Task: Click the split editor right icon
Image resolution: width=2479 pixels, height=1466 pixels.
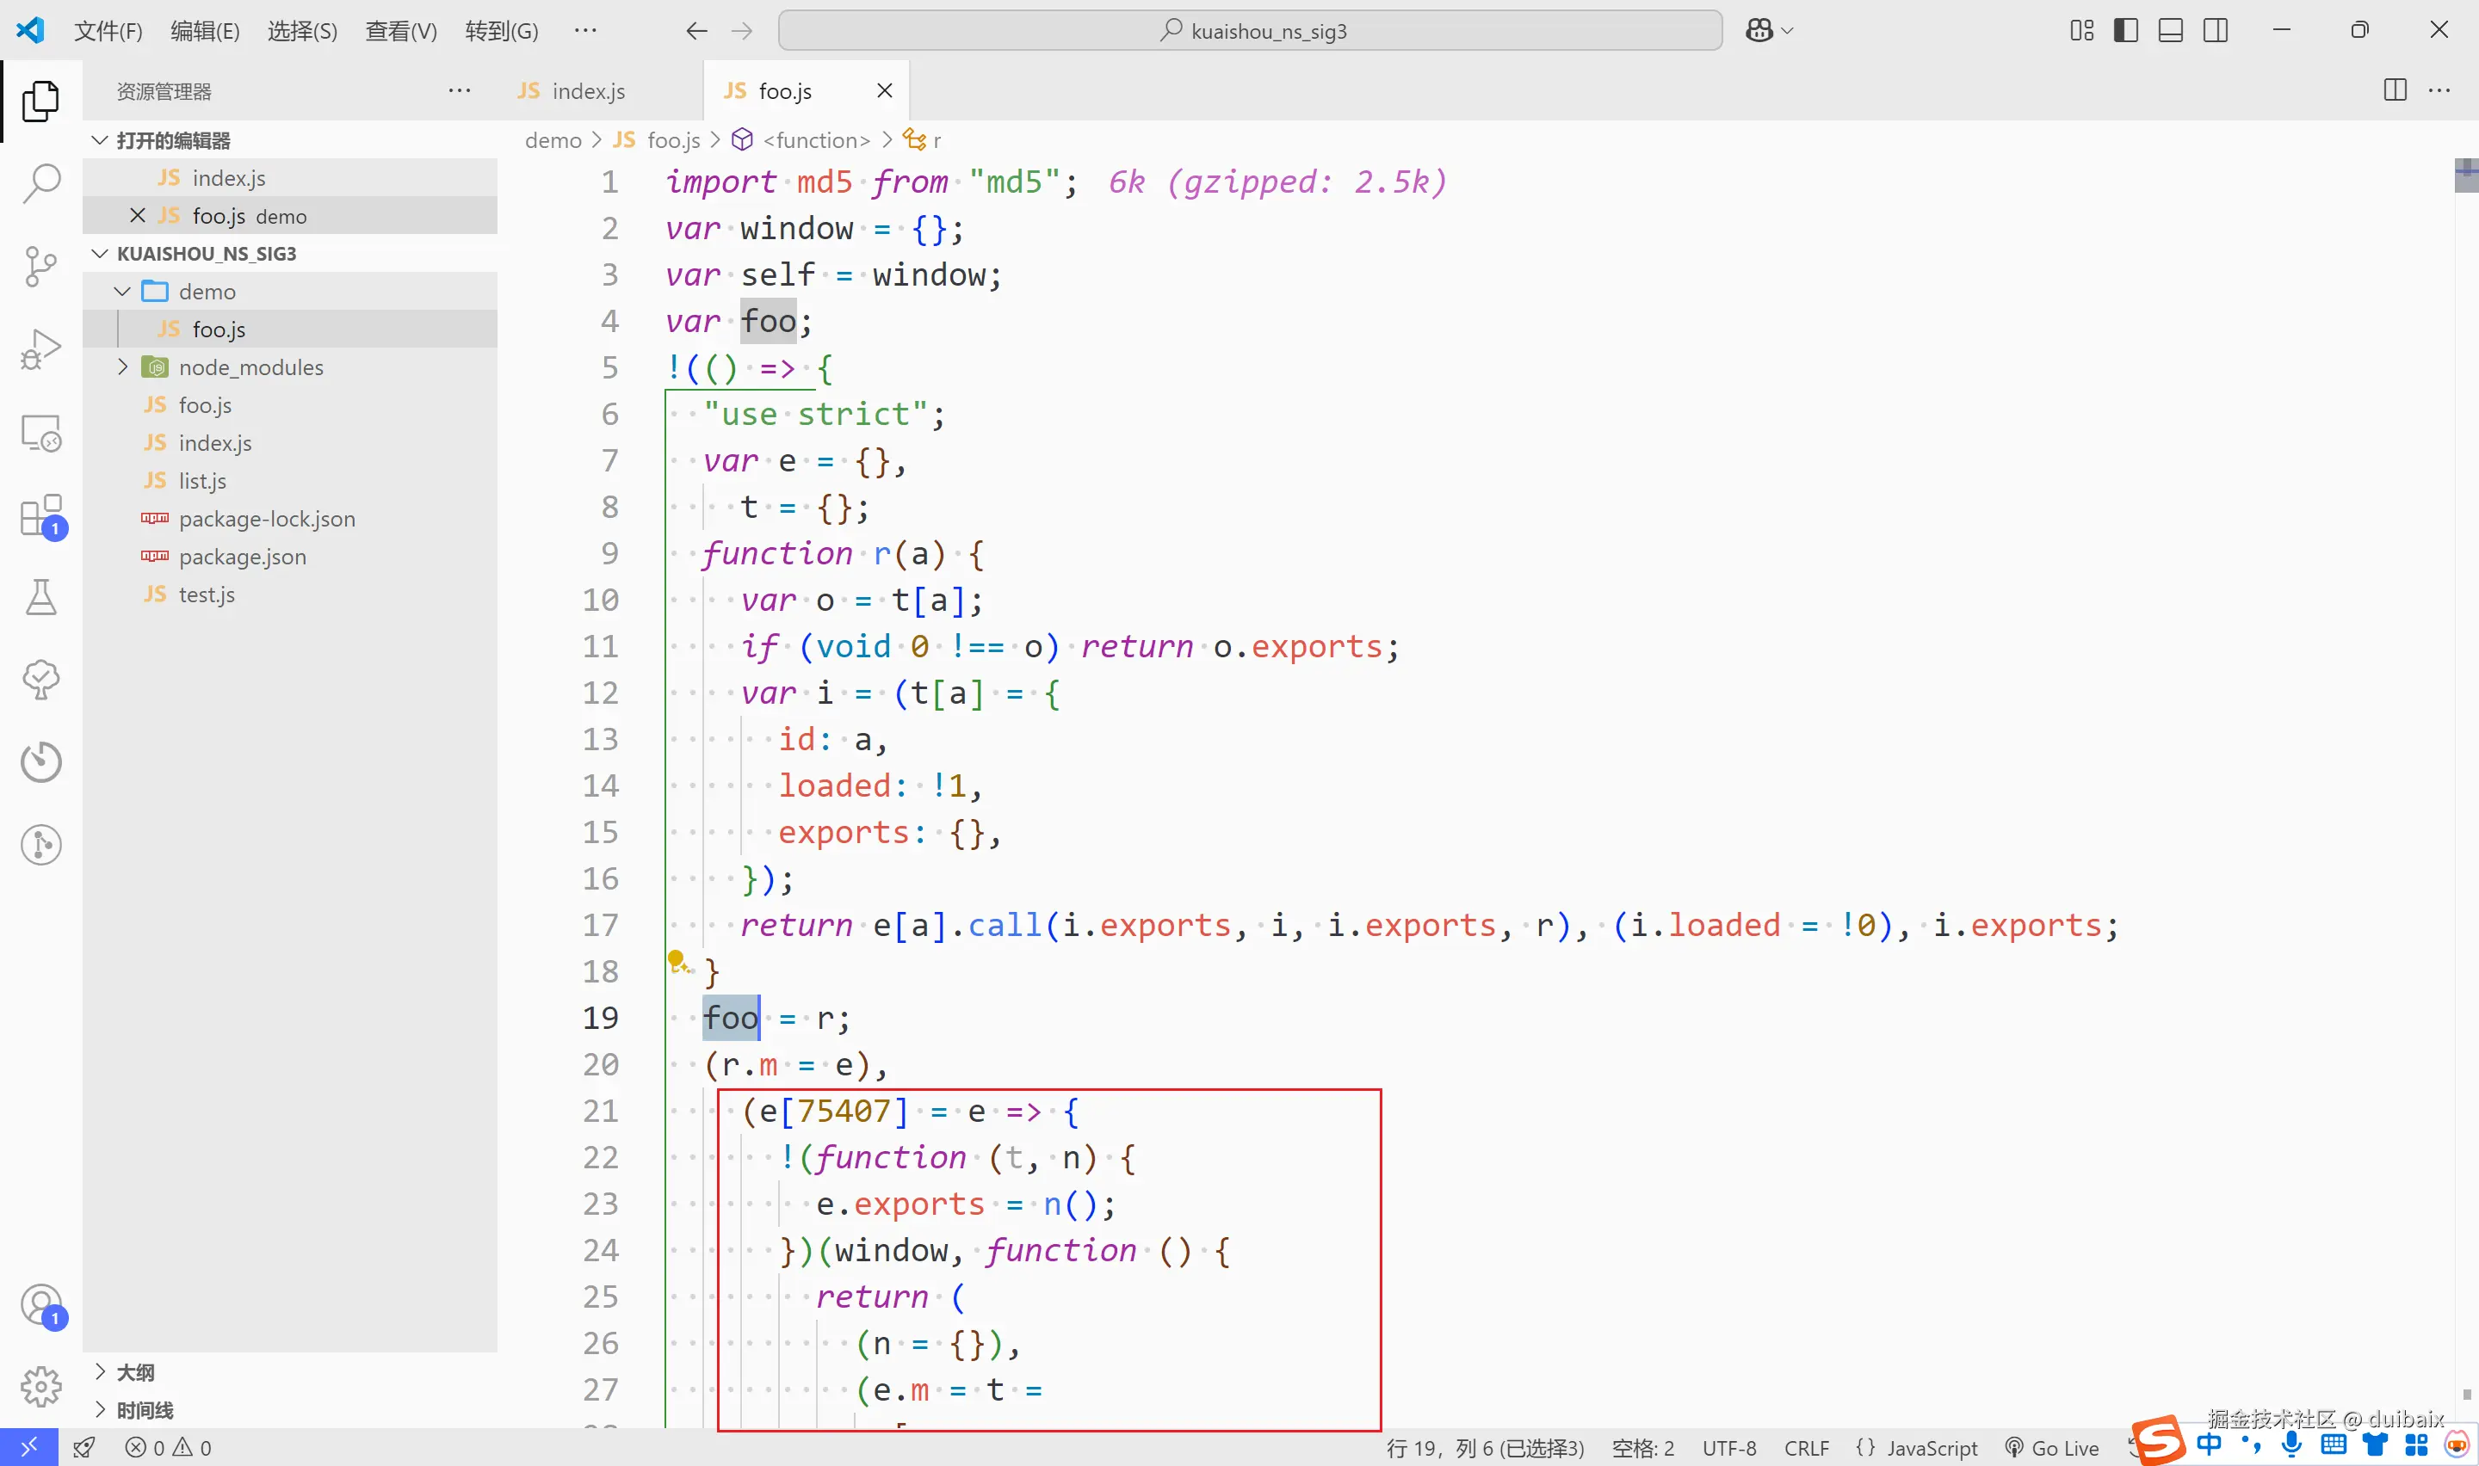Action: (x=2394, y=89)
